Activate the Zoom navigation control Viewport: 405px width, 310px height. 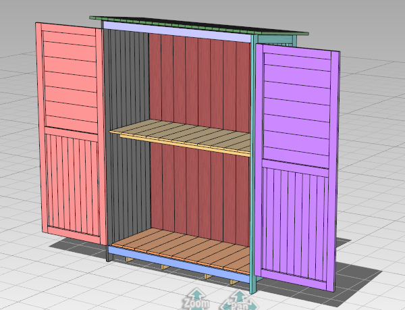tap(196, 300)
